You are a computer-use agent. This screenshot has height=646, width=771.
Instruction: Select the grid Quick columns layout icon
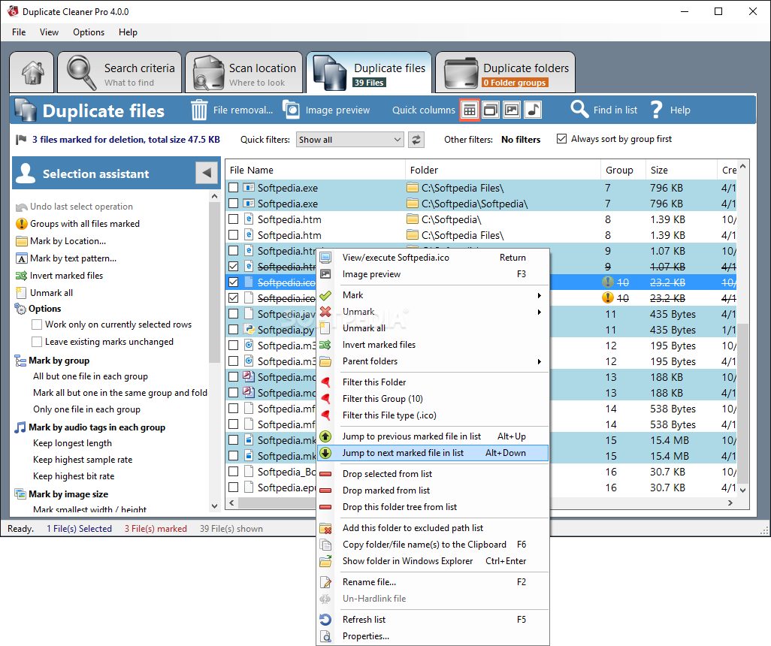point(470,110)
